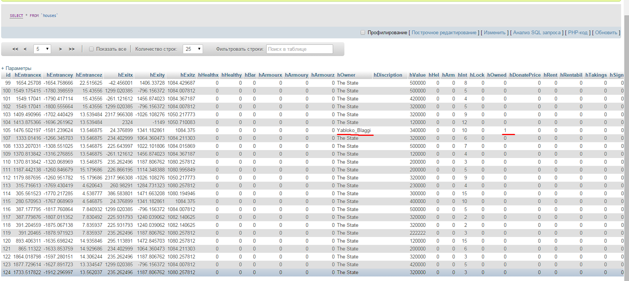
Task: Click the PHP-код link
Action: [x=577, y=33]
